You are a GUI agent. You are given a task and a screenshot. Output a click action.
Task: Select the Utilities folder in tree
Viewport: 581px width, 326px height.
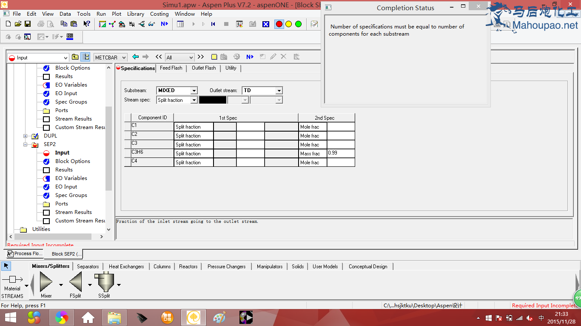pyautogui.click(x=41, y=229)
